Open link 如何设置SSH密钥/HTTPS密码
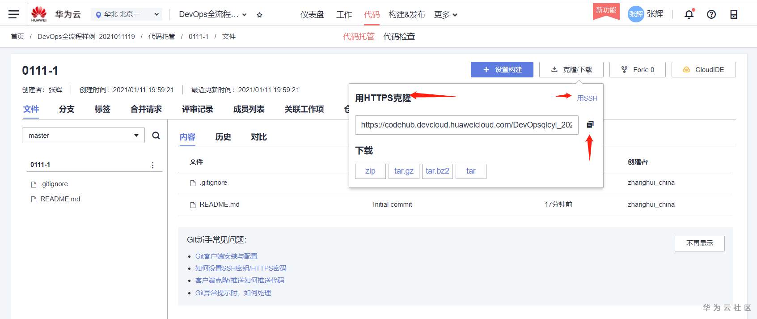Viewport: 757px width, 319px height. coord(241,268)
